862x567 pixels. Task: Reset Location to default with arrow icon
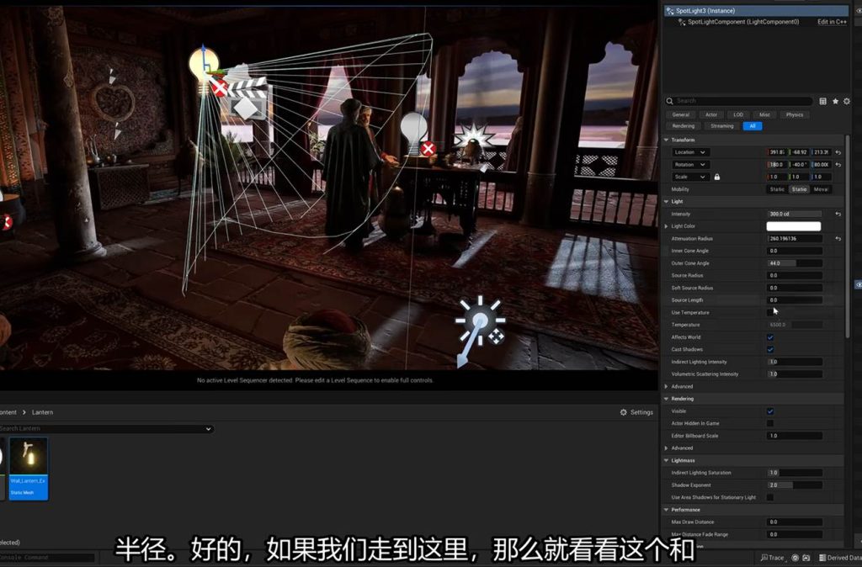838,152
